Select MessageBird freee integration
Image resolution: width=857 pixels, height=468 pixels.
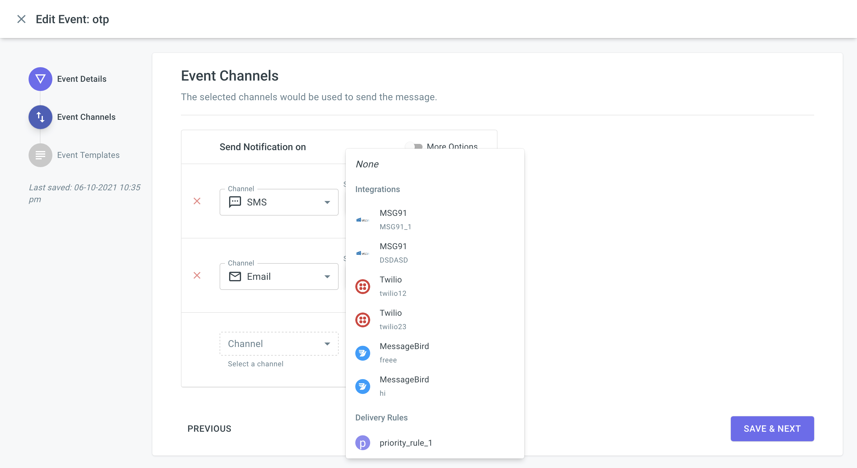click(404, 353)
